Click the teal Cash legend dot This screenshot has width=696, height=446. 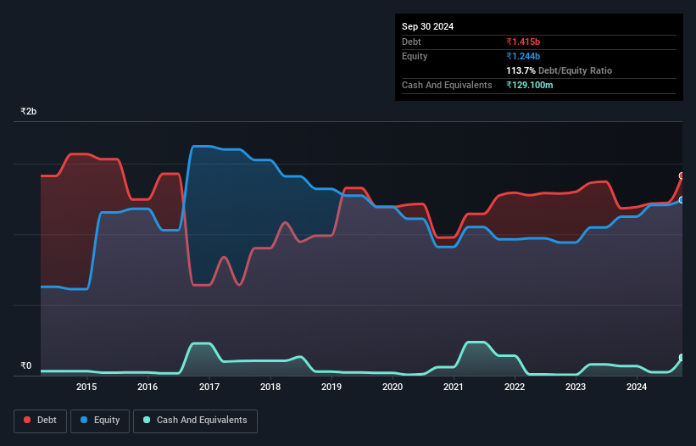pos(147,420)
